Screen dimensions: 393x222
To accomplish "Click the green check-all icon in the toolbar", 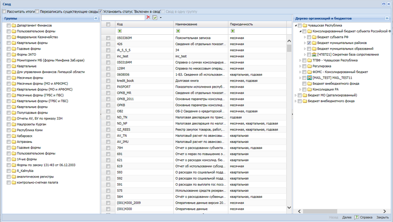I will (155, 17).
